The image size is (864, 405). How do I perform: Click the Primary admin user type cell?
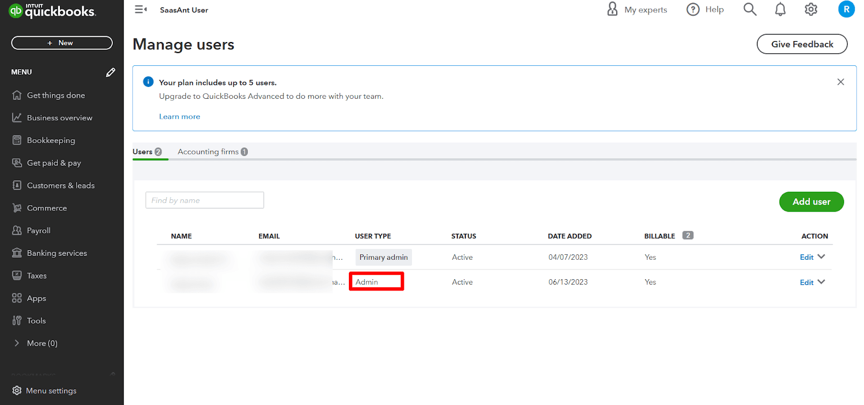(x=383, y=257)
